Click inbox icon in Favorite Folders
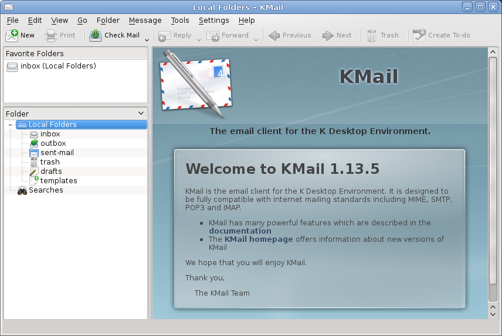502x336 pixels. (12, 67)
